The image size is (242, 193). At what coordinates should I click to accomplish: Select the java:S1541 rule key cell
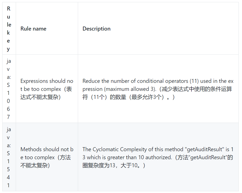coord(9,157)
